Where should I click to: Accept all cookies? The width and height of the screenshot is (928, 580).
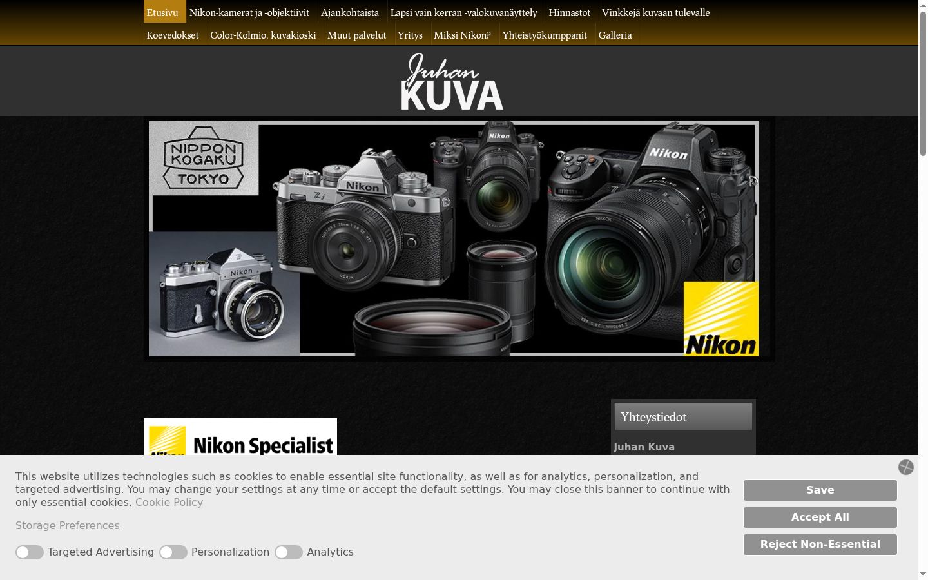click(820, 517)
